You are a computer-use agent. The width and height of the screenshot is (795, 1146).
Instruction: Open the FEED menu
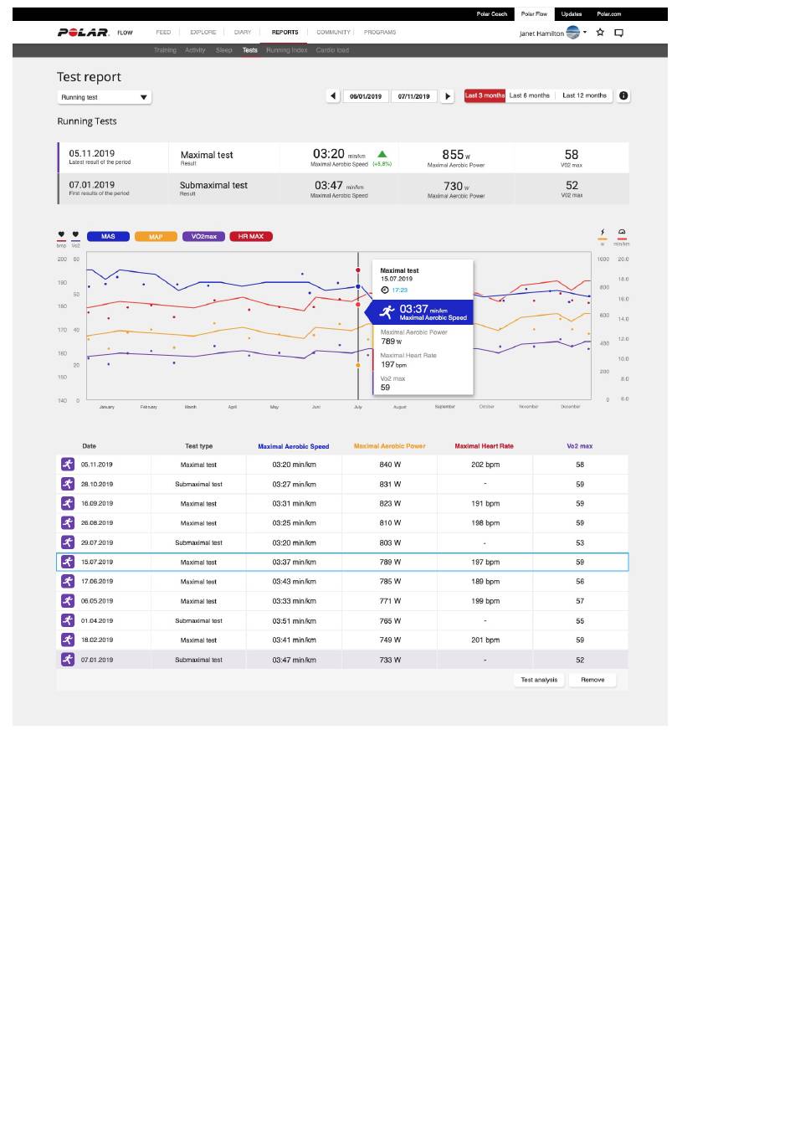pos(163,33)
